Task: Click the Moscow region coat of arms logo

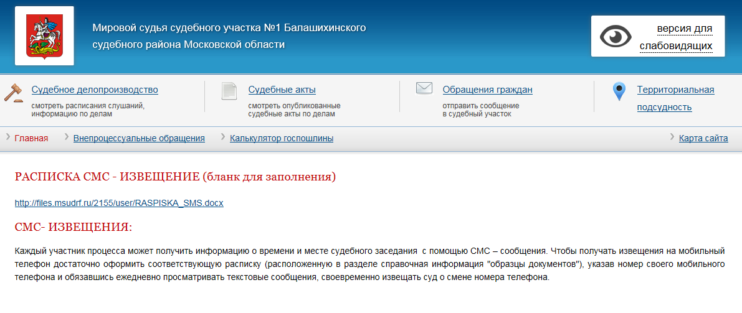Action: pyautogui.click(x=44, y=35)
